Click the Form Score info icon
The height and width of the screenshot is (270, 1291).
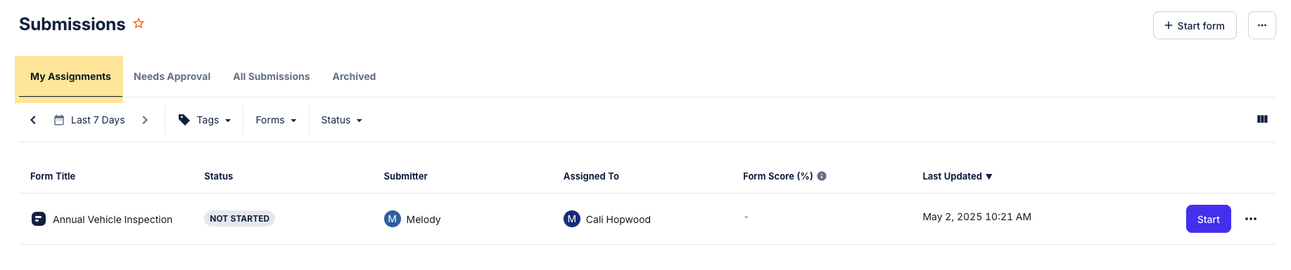tap(822, 176)
